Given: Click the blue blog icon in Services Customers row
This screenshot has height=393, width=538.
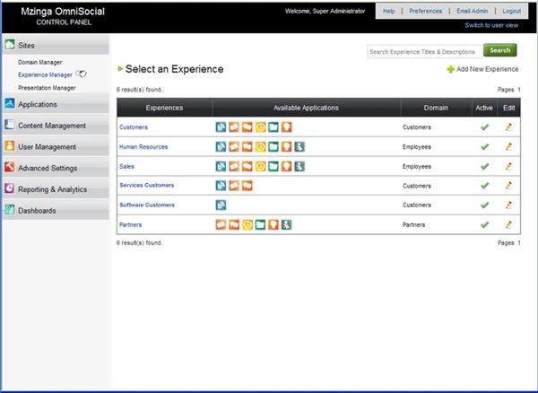Looking at the screenshot, I should (x=221, y=186).
